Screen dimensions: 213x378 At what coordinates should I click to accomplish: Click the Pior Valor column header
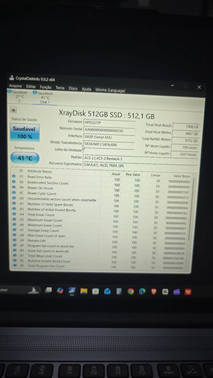[x=133, y=175]
